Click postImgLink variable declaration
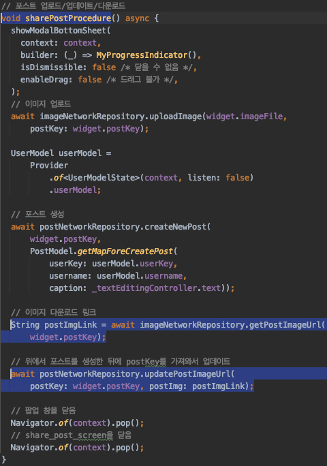Screen dimensions: 327x466 70,325
